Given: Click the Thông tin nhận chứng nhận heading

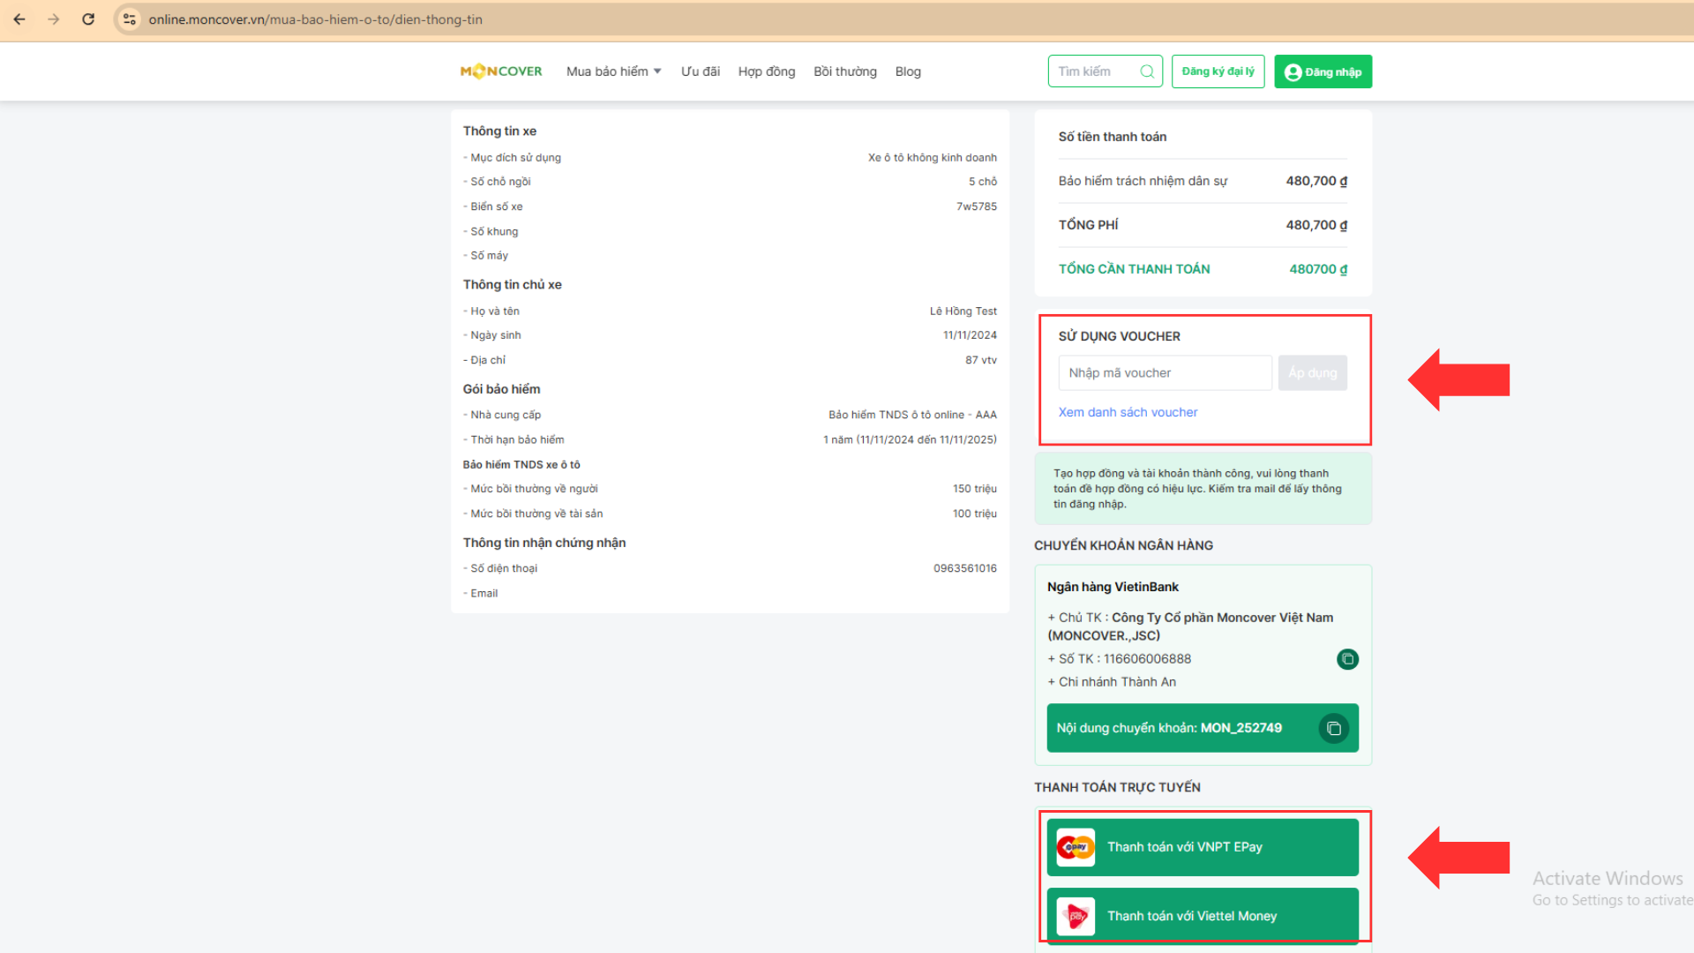Looking at the screenshot, I should [544, 543].
